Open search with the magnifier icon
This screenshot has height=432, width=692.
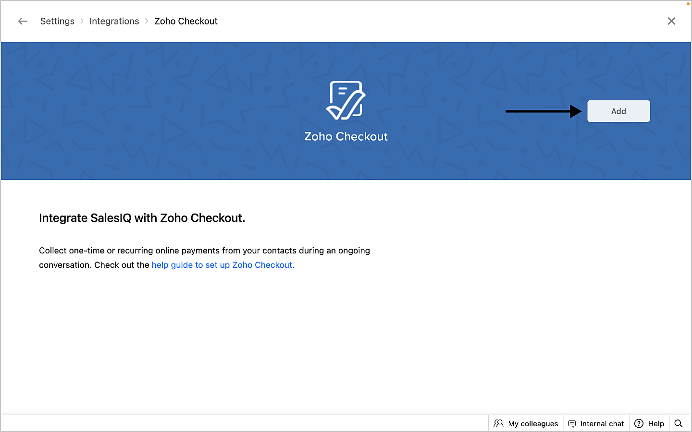coord(678,423)
